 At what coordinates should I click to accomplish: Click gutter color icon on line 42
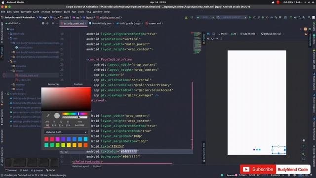click(x=66, y=152)
